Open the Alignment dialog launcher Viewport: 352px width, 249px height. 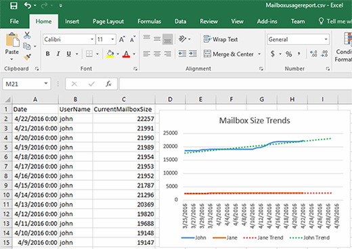[261, 69]
